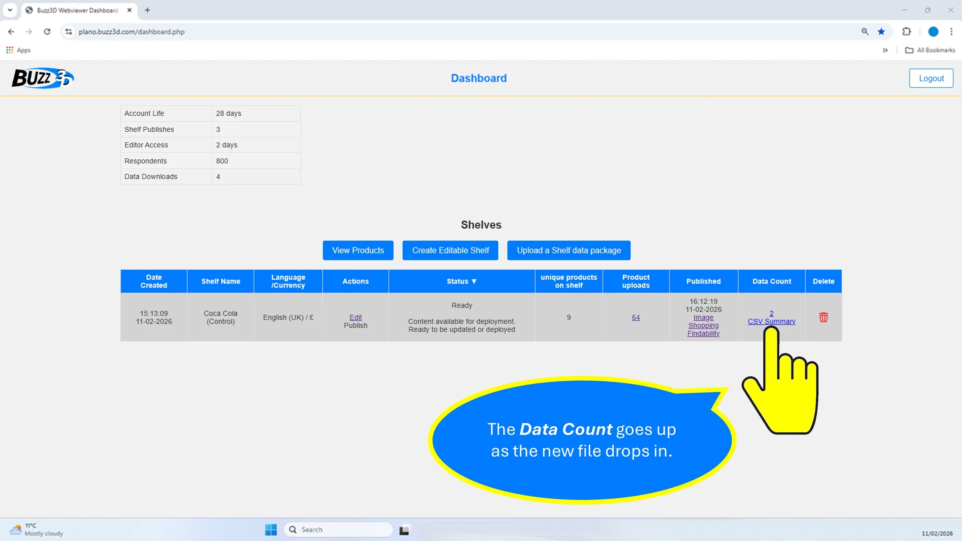This screenshot has width=962, height=541.
Task: Sort by the Status column arrow
Action: coord(474,281)
